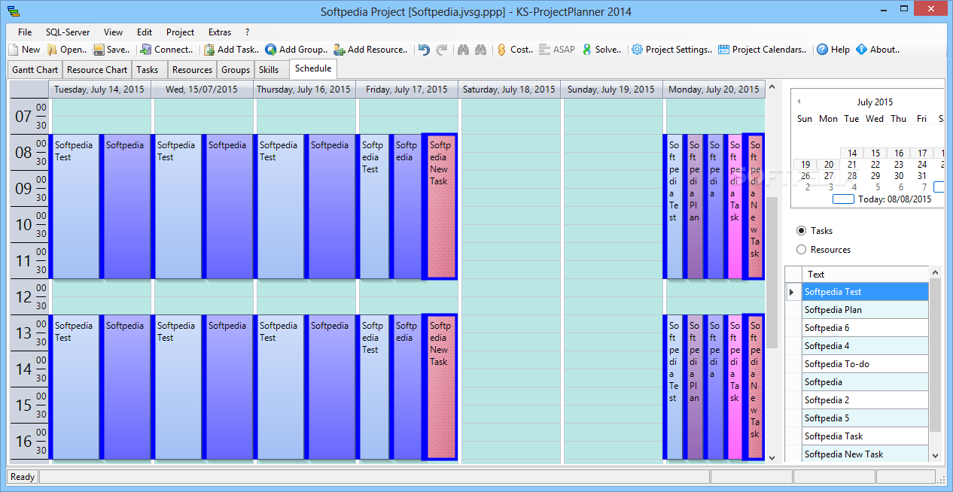This screenshot has height=492, width=953.
Task: Click the Undo arrow in the toolbar
Action: [425, 50]
